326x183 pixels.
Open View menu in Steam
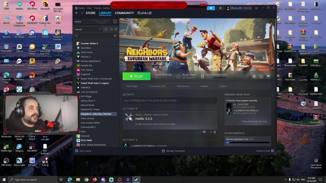(x=89, y=8)
